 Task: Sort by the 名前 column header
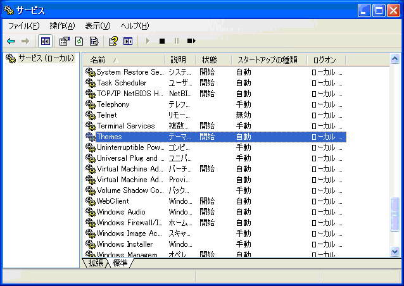[x=123, y=60]
